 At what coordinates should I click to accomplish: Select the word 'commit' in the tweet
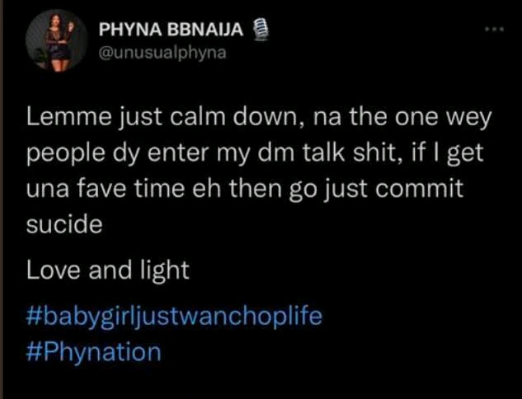(419, 189)
